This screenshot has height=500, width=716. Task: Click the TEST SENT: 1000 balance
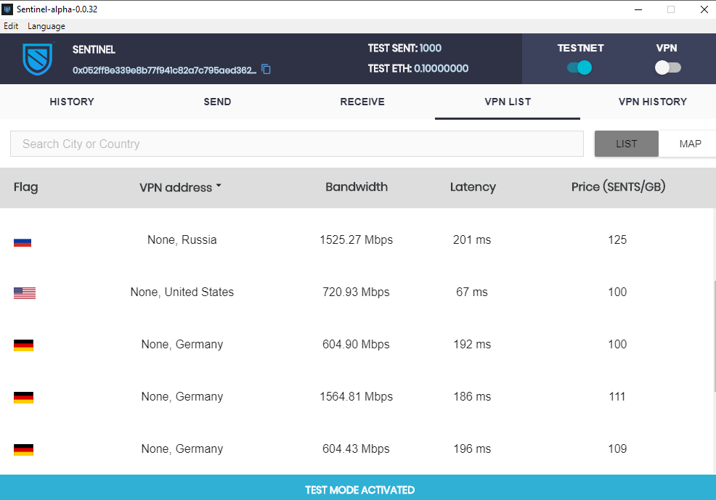pos(404,48)
